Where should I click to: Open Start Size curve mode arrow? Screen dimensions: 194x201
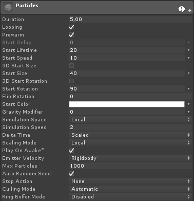click(188, 74)
